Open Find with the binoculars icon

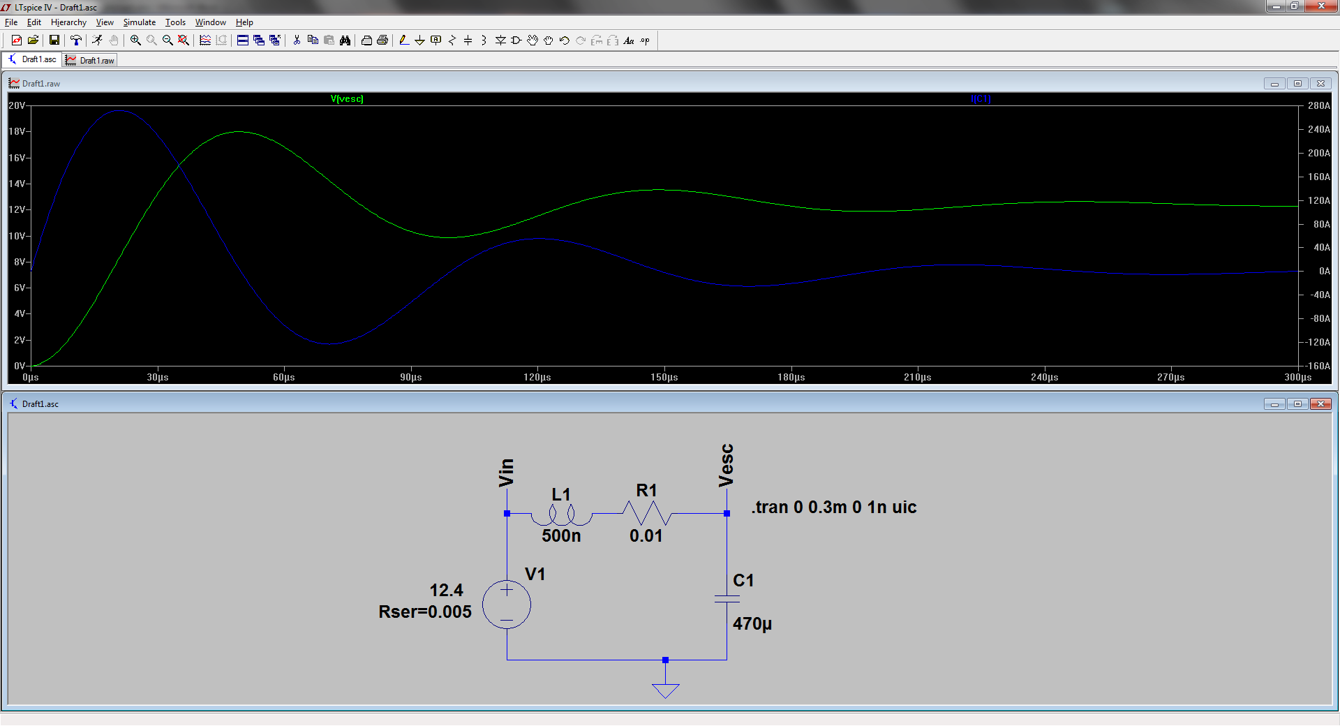click(345, 40)
